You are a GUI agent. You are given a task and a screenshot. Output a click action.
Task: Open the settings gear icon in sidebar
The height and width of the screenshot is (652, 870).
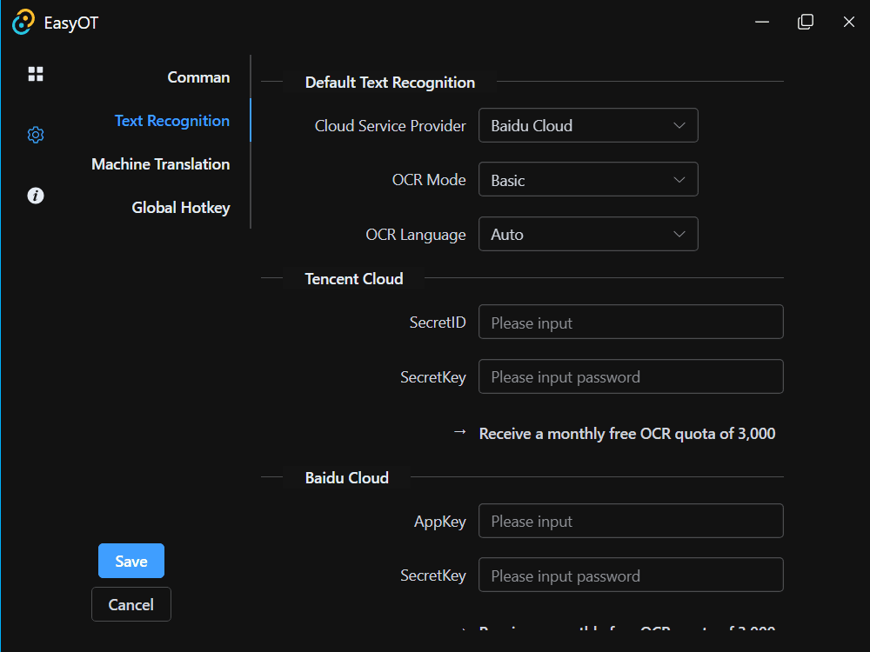(x=36, y=135)
